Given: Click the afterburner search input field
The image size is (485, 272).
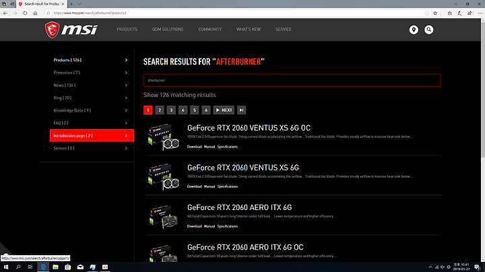Looking at the screenshot, I should tap(292, 80).
